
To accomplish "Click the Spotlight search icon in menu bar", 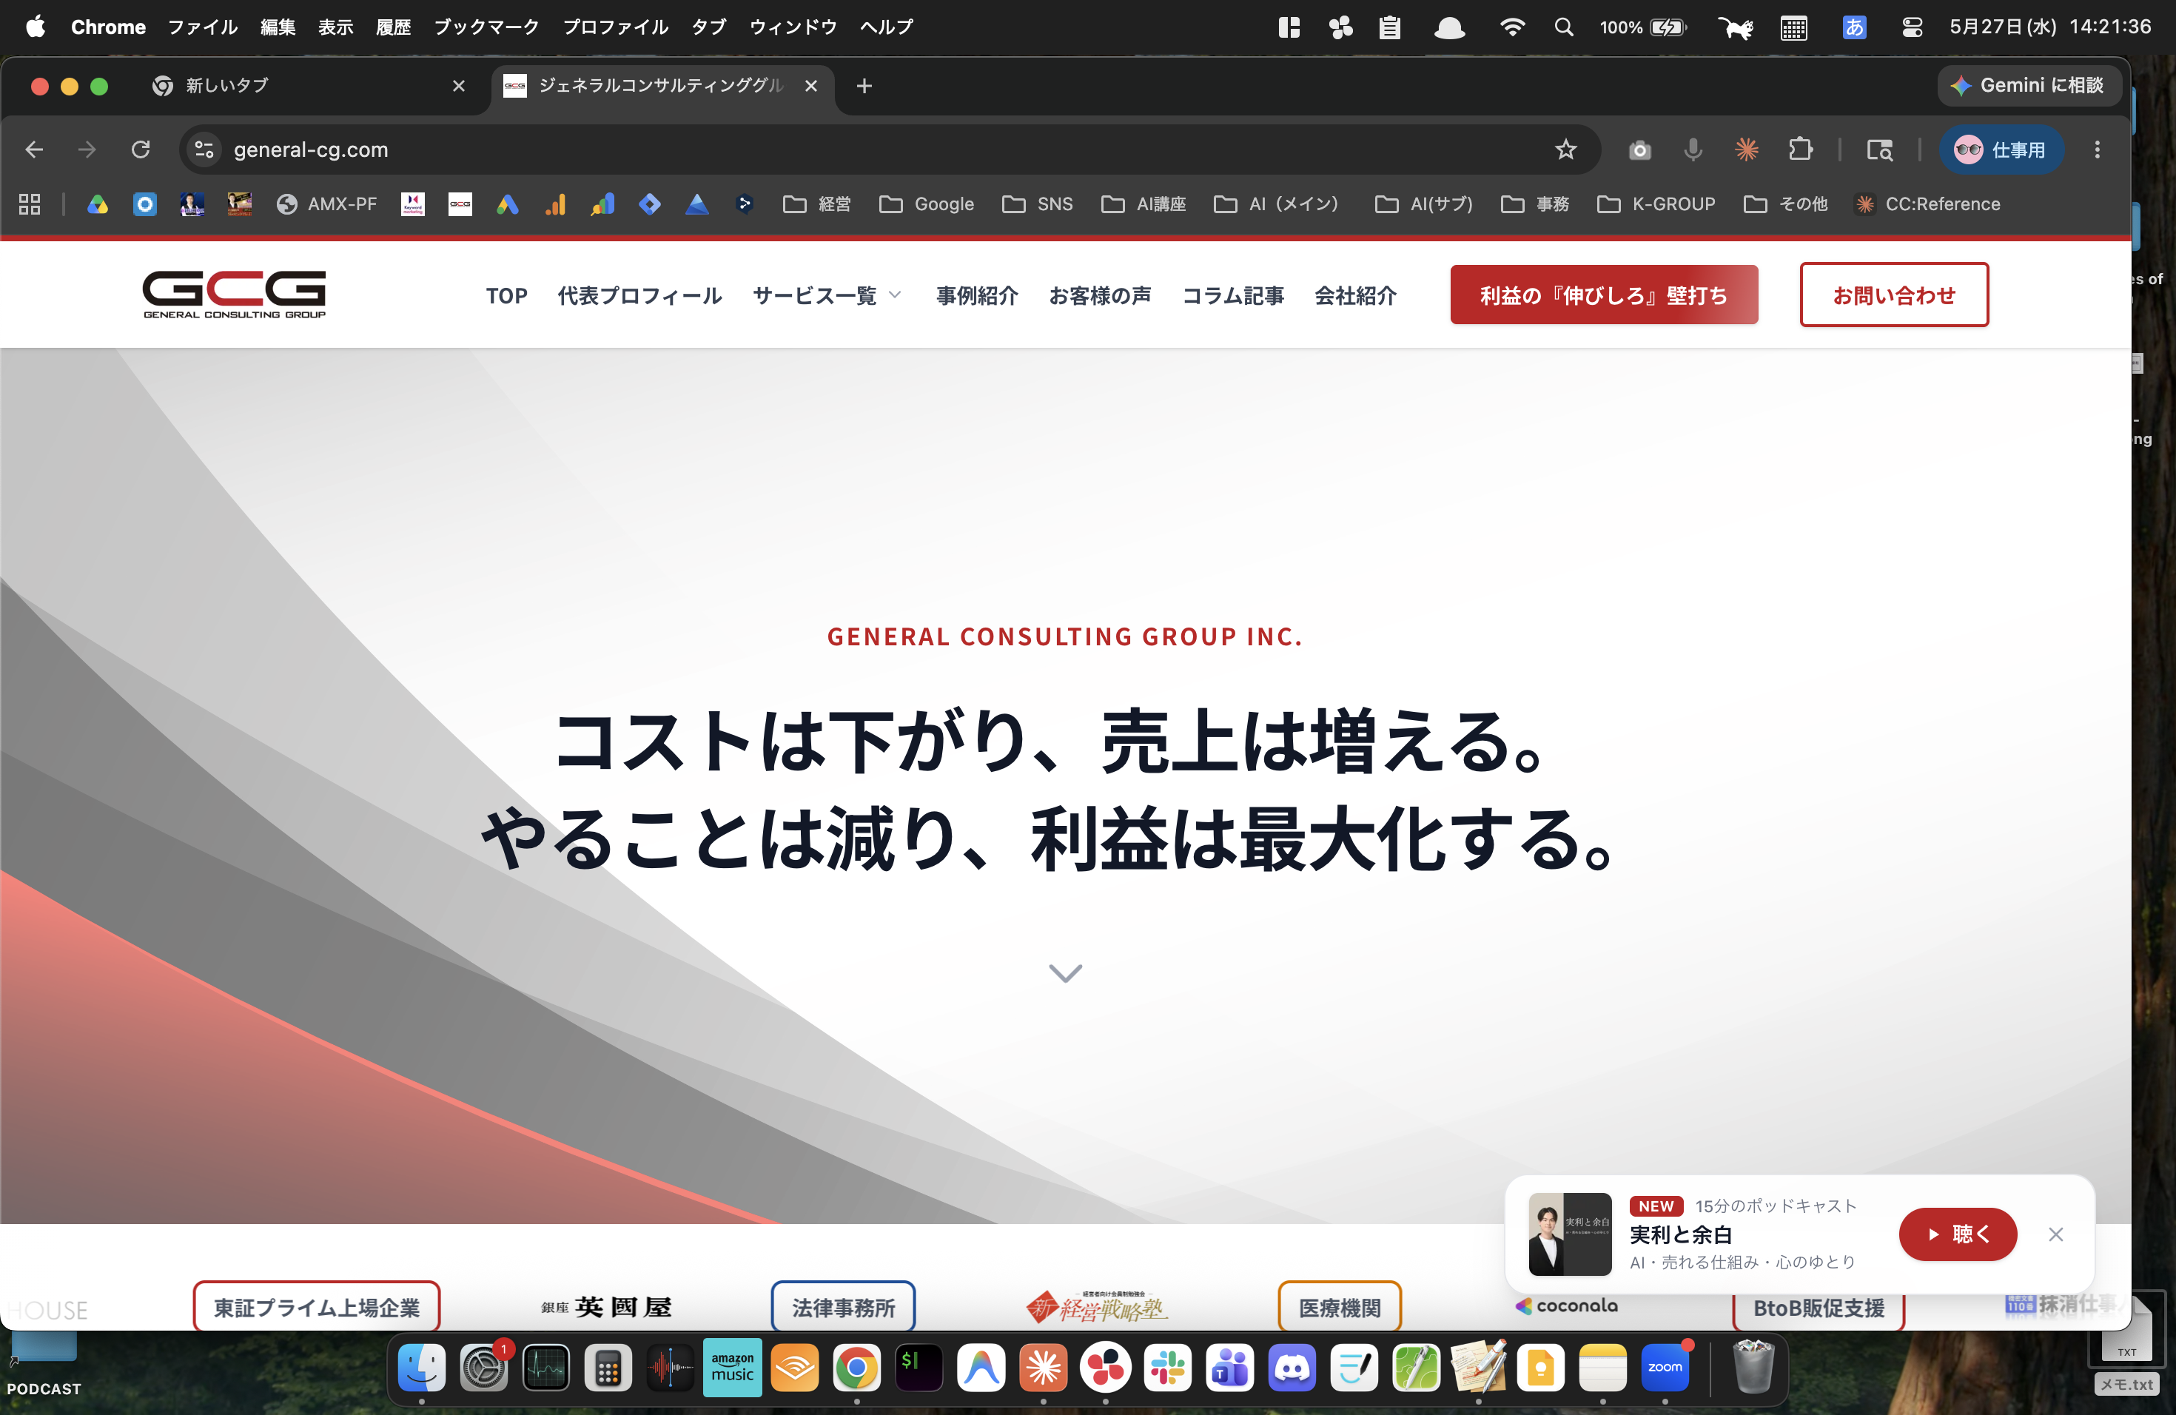I will pyautogui.click(x=1563, y=27).
